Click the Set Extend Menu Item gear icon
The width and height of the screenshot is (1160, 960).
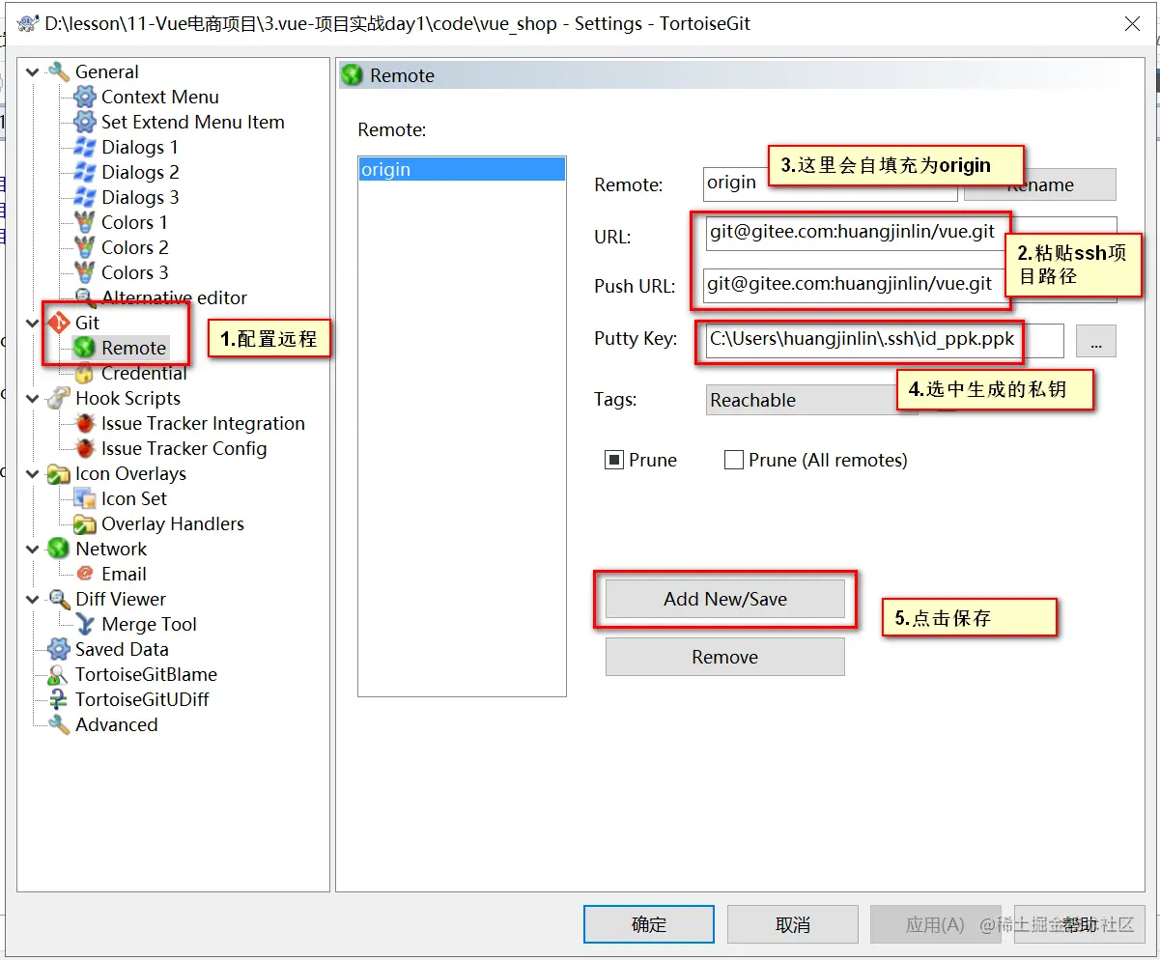coord(85,122)
